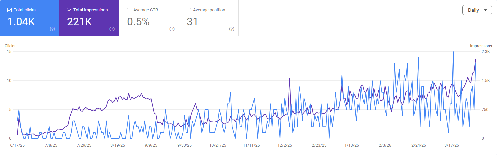Click the 12/2/25 date label

point(285,145)
